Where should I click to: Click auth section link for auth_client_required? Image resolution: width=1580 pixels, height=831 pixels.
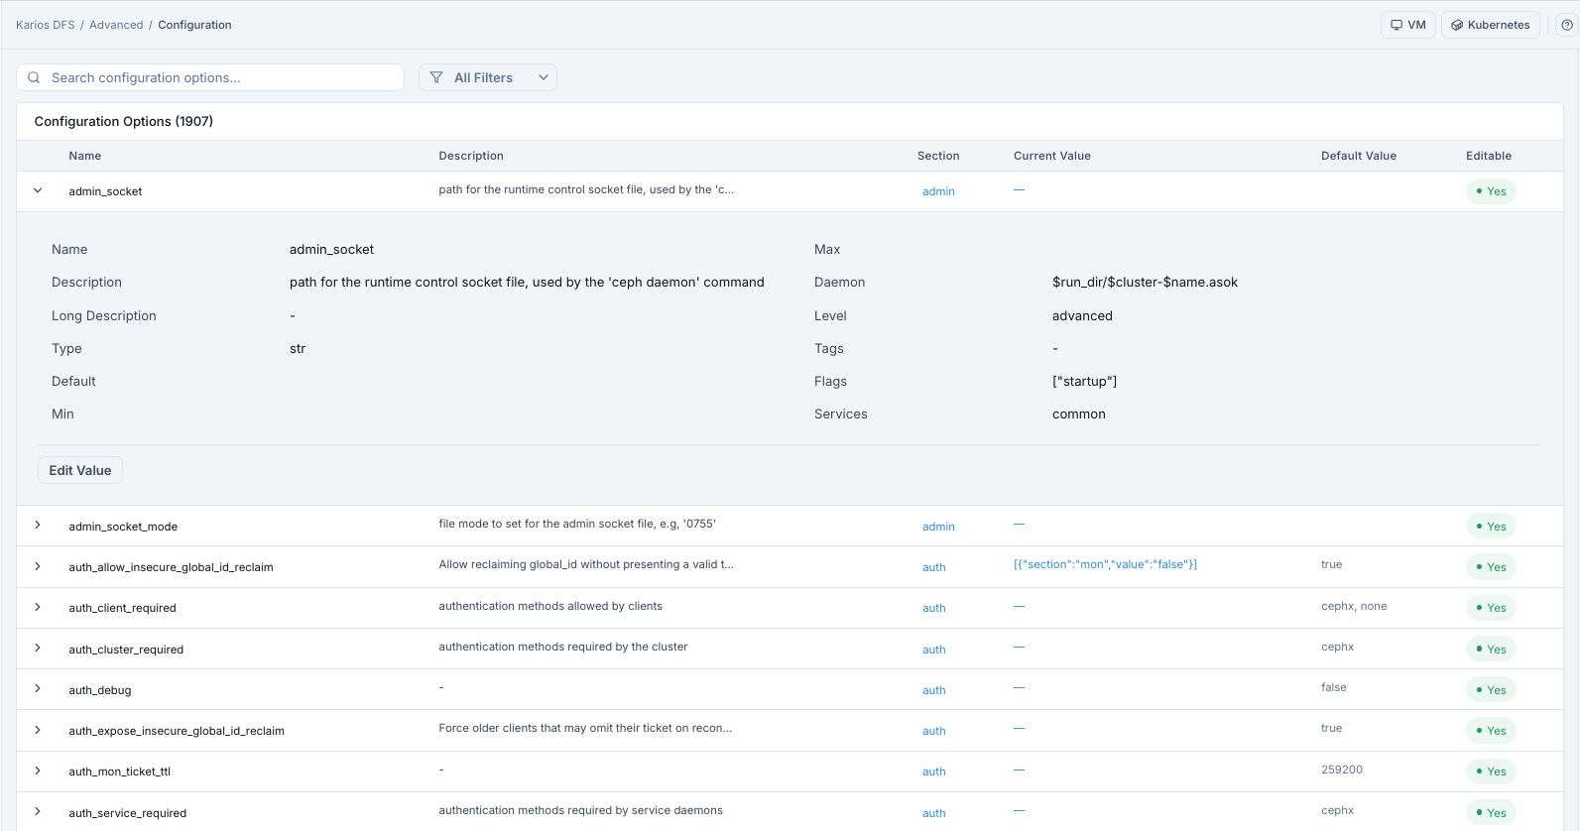coord(933,608)
